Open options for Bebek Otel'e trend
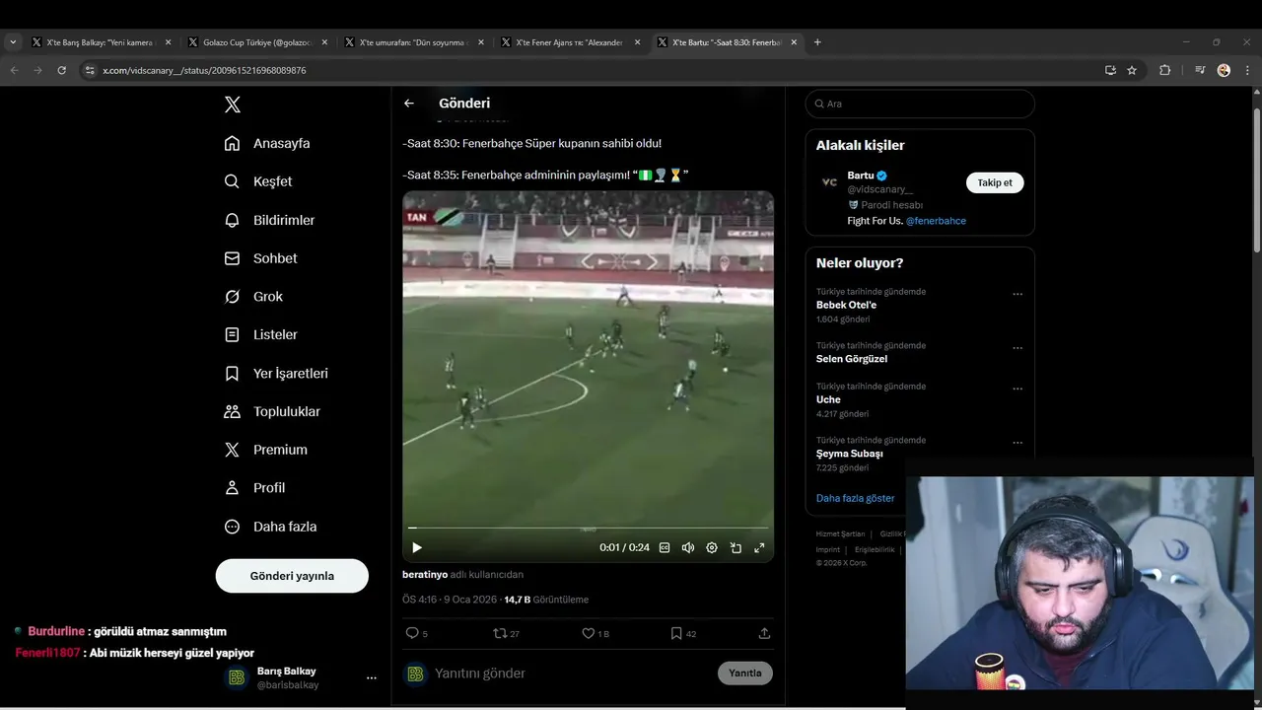This screenshot has width=1262, height=710. (x=1017, y=294)
